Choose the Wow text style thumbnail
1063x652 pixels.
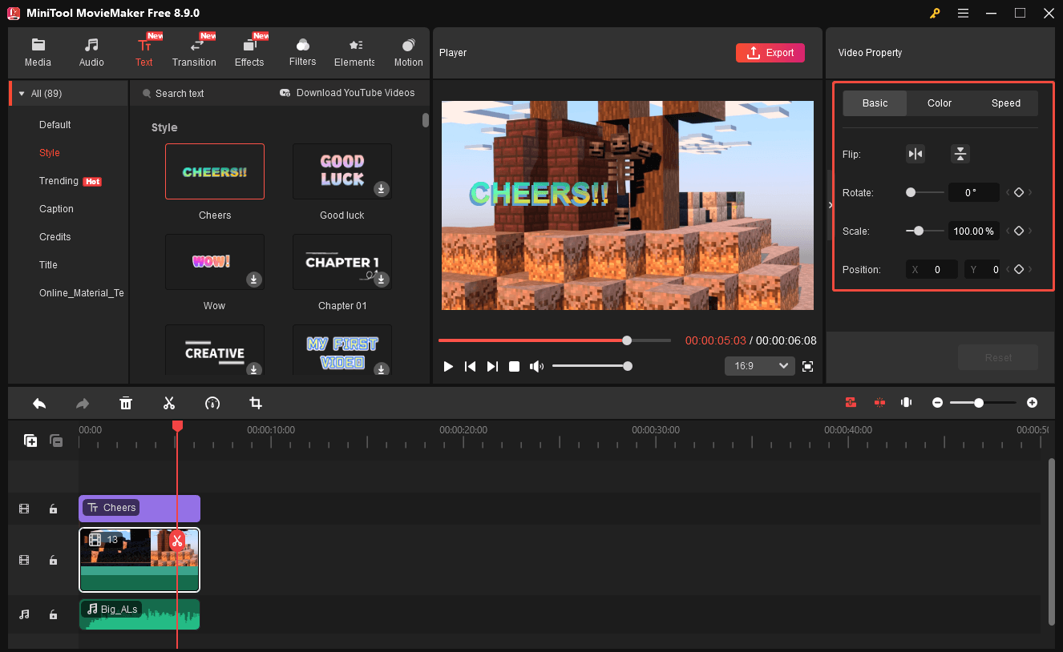coord(215,262)
